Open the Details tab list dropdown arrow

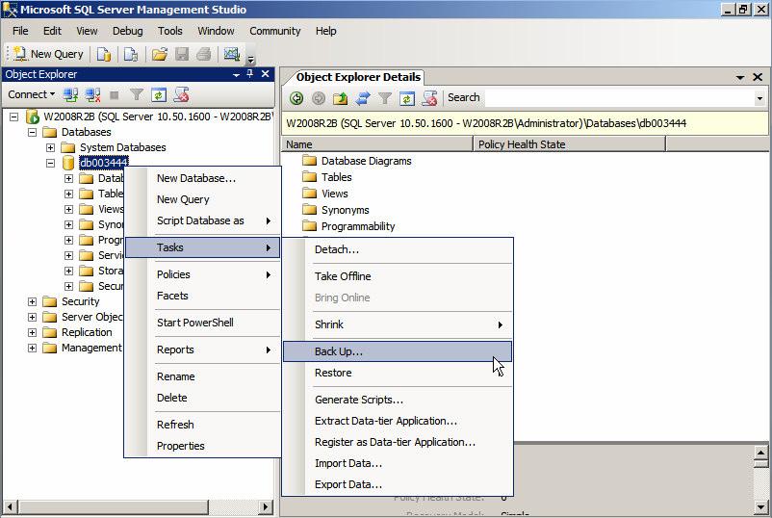click(740, 77)
